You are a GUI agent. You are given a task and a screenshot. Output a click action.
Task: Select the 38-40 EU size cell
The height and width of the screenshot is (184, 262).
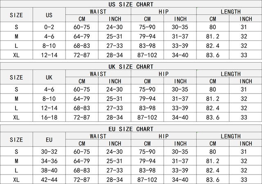pyautogui.click(x=49, y=171)
